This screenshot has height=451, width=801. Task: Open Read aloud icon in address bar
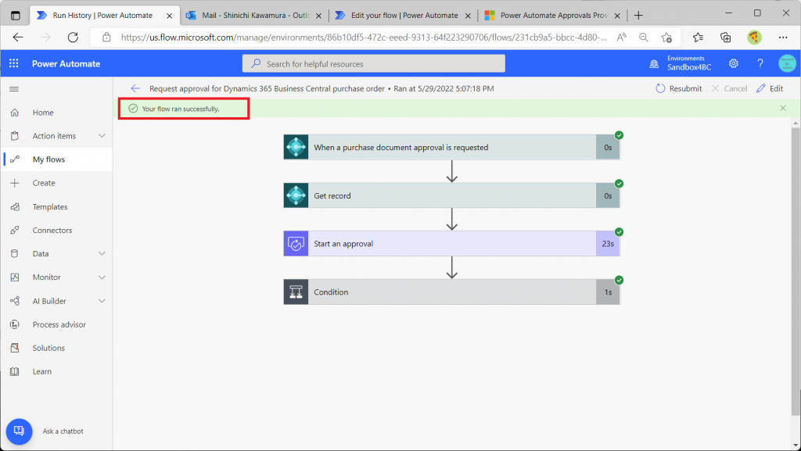pos(622,38)
